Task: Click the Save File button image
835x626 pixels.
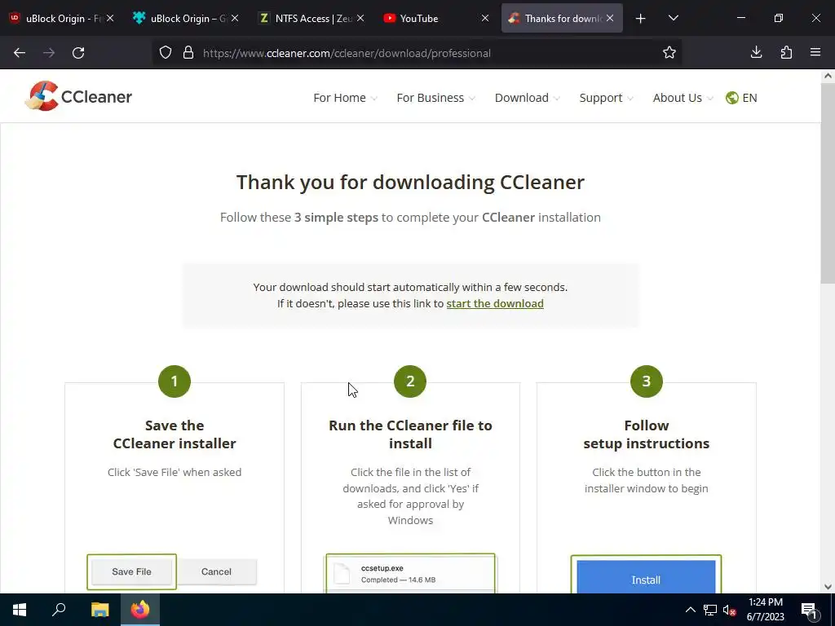Action: point(131,571)
